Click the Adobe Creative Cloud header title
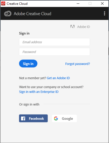Screen dimensions: 109x143 click(x=33, y=14)
